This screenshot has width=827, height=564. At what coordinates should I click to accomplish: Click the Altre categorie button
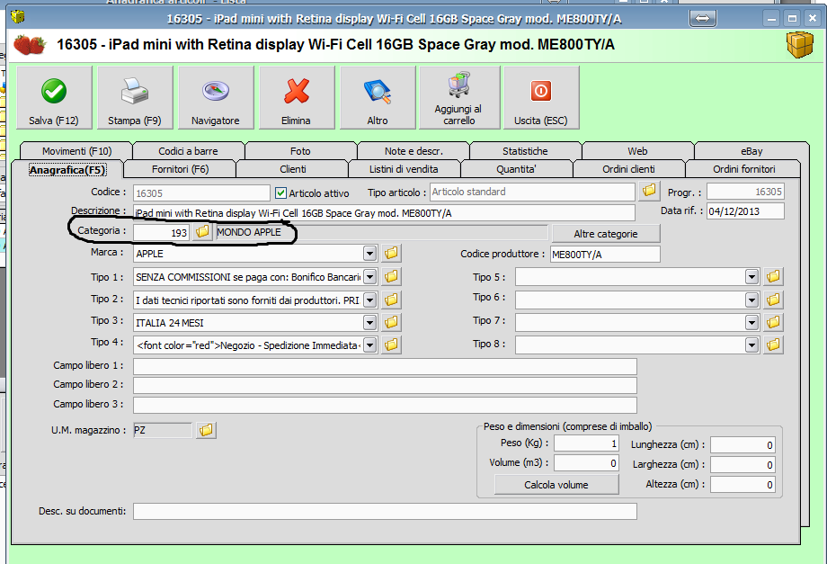pyautogui.click(x=606, y=234)
